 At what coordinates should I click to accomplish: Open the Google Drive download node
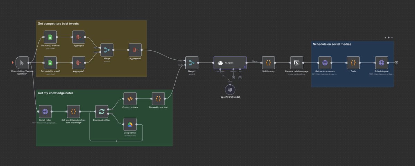point(130,124)
